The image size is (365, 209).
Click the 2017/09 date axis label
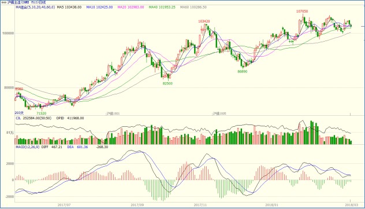point(137,205)
